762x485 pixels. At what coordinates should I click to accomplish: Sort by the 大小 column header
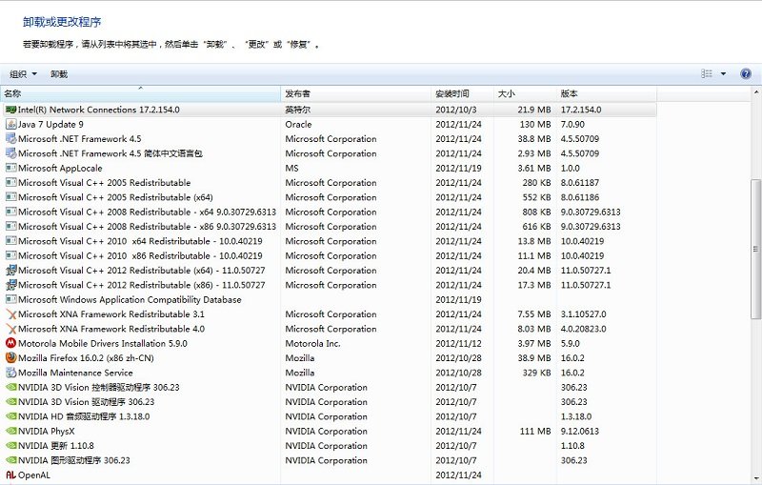coord(525,93)
